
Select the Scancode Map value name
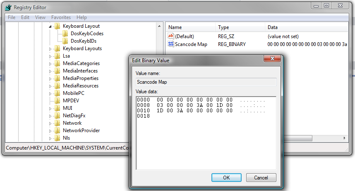pyautogui.click(x=191, y=44)
